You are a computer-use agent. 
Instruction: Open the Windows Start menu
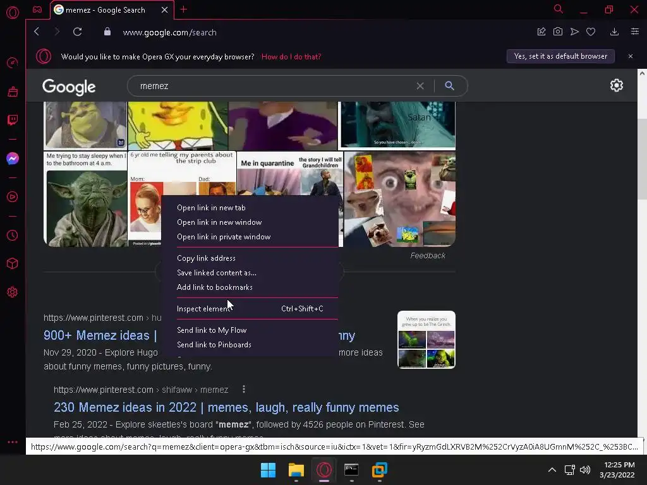click(268, 470)
